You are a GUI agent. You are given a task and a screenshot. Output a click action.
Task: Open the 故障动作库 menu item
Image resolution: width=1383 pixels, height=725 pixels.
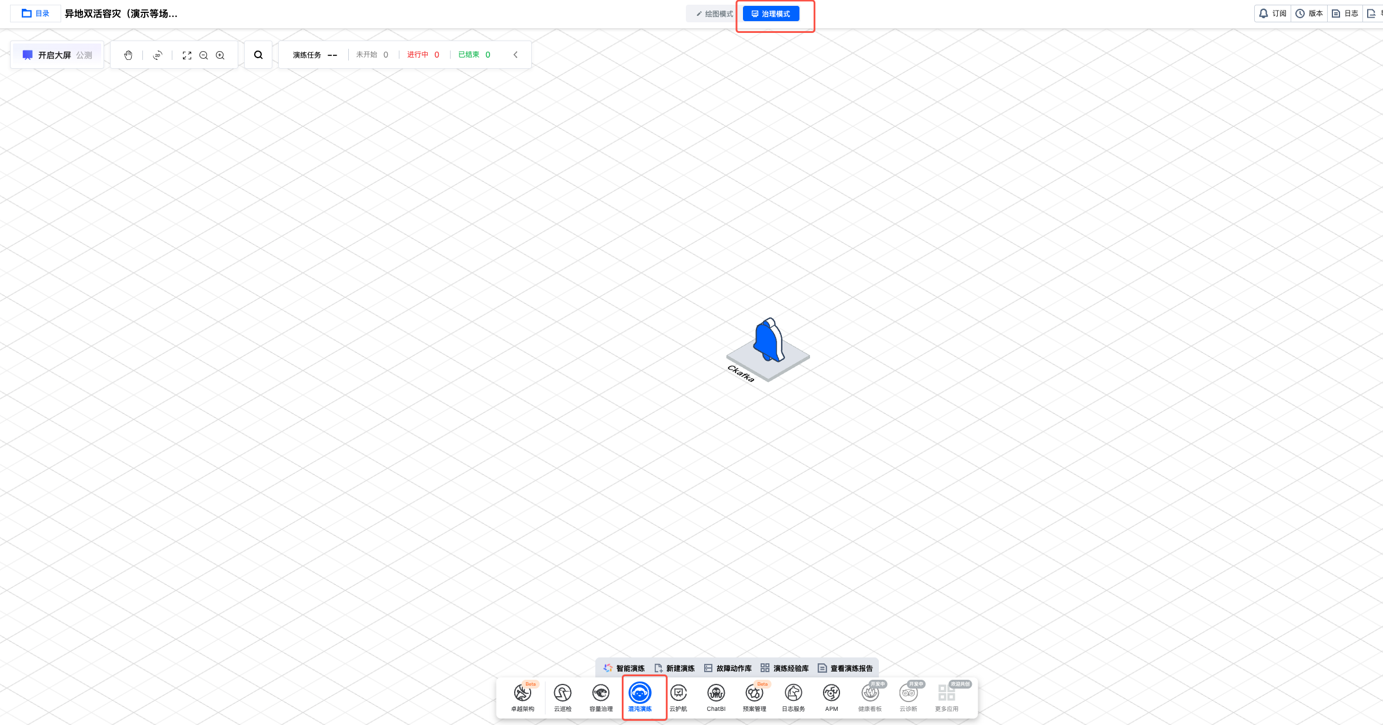[728, 668]
